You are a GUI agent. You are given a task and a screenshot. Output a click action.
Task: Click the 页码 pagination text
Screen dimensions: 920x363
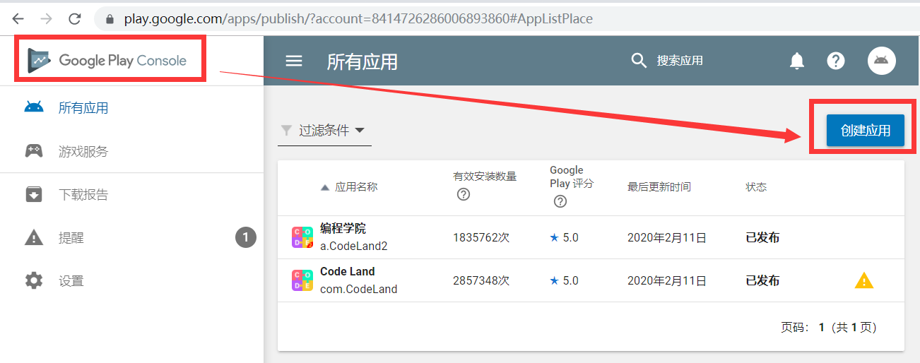pos(828,327)
